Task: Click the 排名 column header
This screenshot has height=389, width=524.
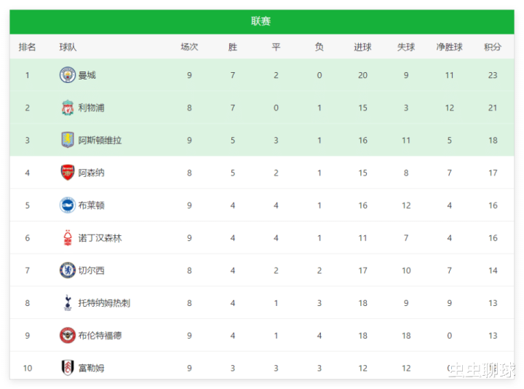Action: [27, 47]
